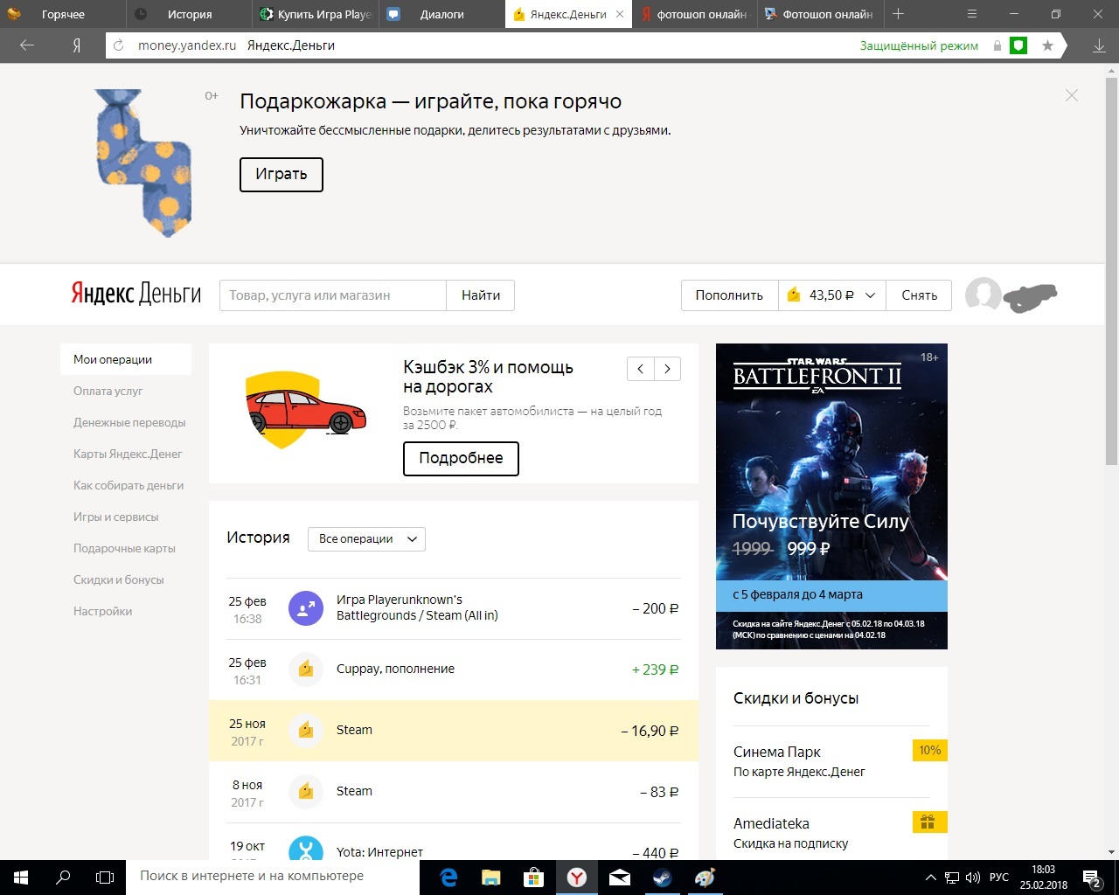1119x895 pixels.
Task: Open browser hamburger menu
Action: click(x=972, y=14)
